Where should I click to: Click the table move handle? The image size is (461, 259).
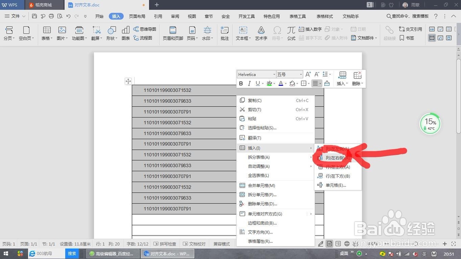(128, 81)
